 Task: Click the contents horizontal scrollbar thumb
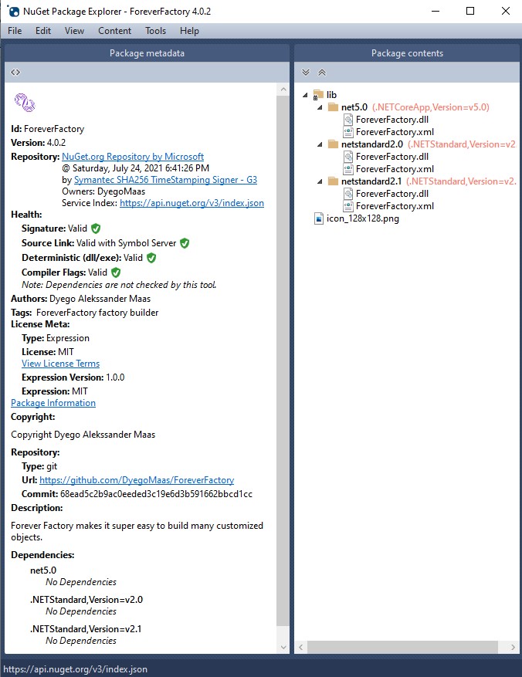pyautogui.click(x=403, y=647)
